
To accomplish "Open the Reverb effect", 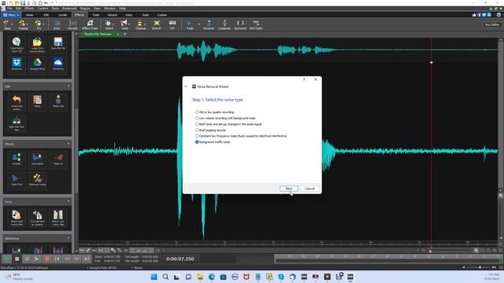I will pos(72,24).
